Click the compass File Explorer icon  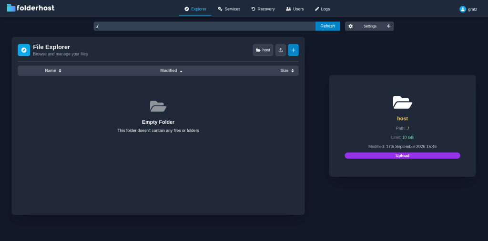(24, 50)
